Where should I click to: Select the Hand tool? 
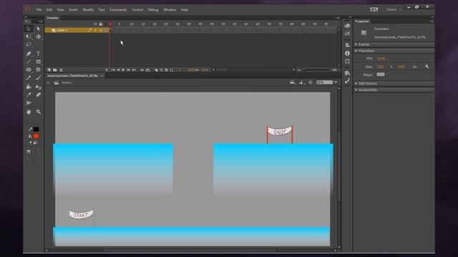click(29, 112)
